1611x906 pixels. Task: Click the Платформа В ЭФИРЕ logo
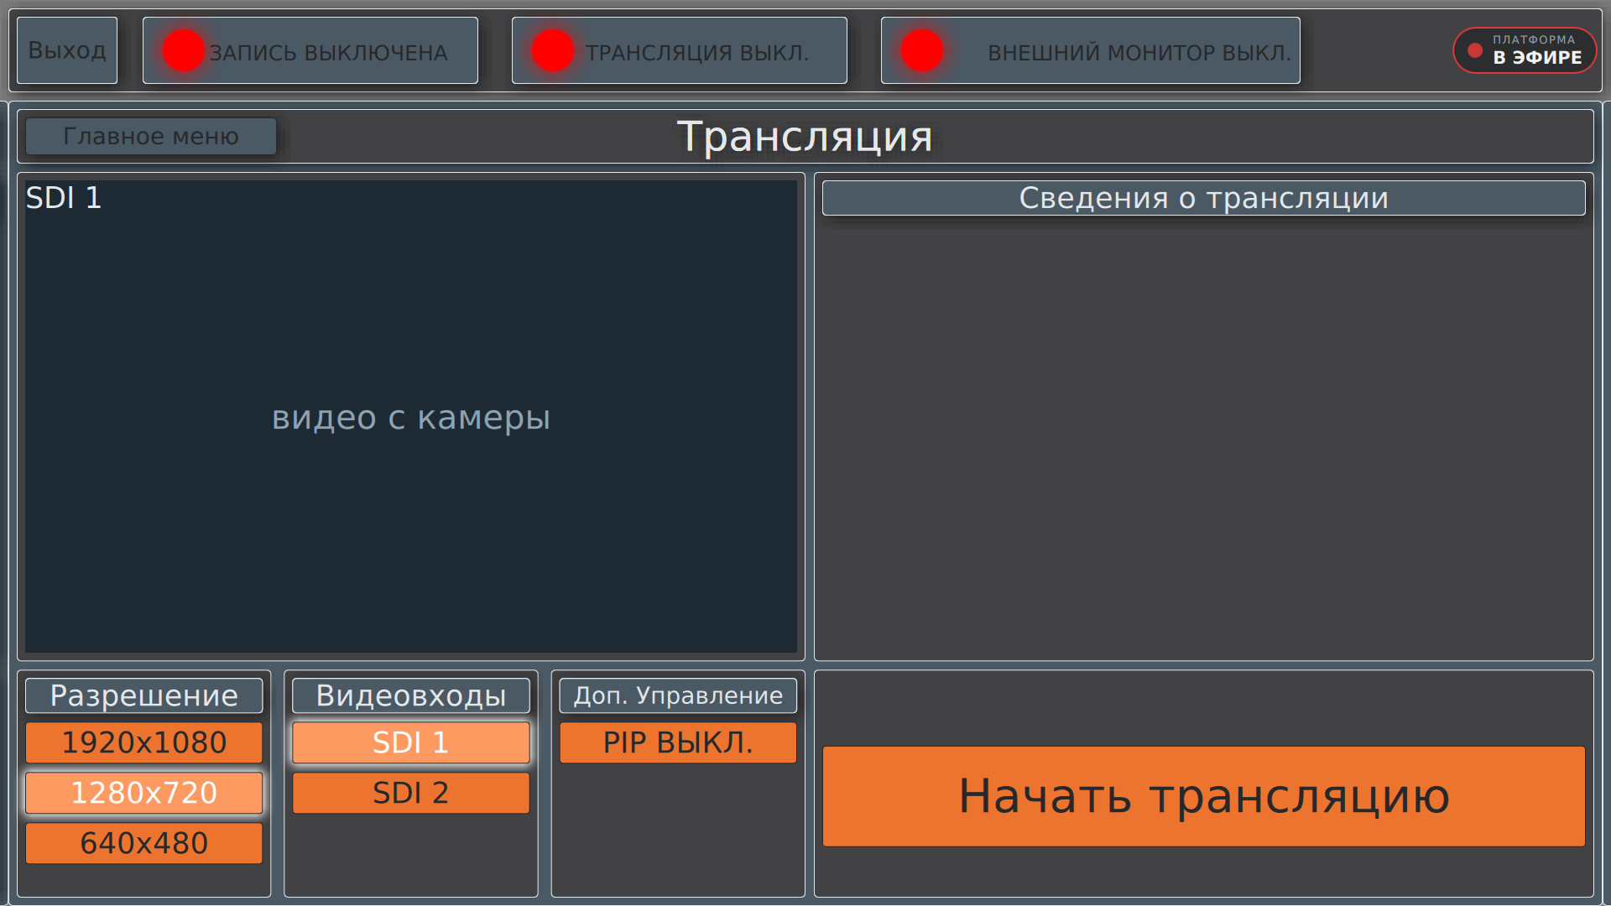click(x=1525, y=50)
